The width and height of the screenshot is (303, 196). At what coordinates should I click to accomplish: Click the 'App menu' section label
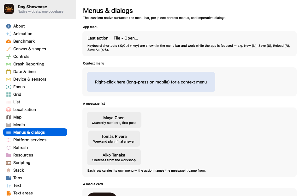[x=91, y=27]
